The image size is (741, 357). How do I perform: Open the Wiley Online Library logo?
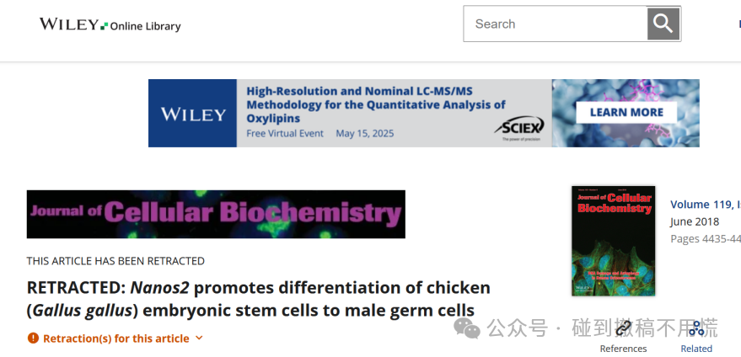coord(110,24)
